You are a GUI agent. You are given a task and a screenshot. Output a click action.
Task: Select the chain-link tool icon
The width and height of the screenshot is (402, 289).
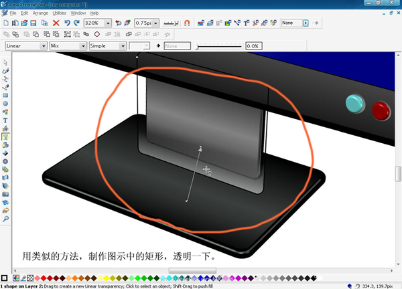(x=5, y=211)
